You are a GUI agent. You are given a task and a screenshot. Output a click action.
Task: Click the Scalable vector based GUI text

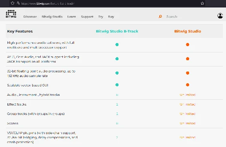27,85
